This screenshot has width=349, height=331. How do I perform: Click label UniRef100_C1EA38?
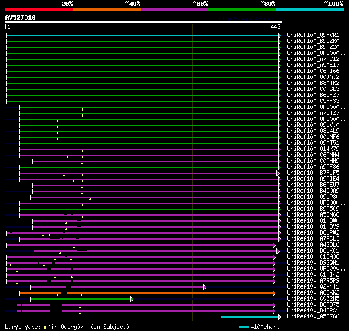(313, 257)
